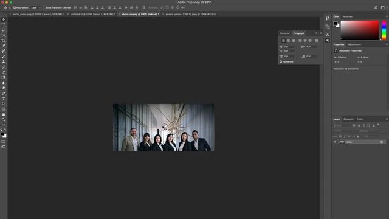
Task: Select the Move tool in the toolbox
Action: (4, 19)
